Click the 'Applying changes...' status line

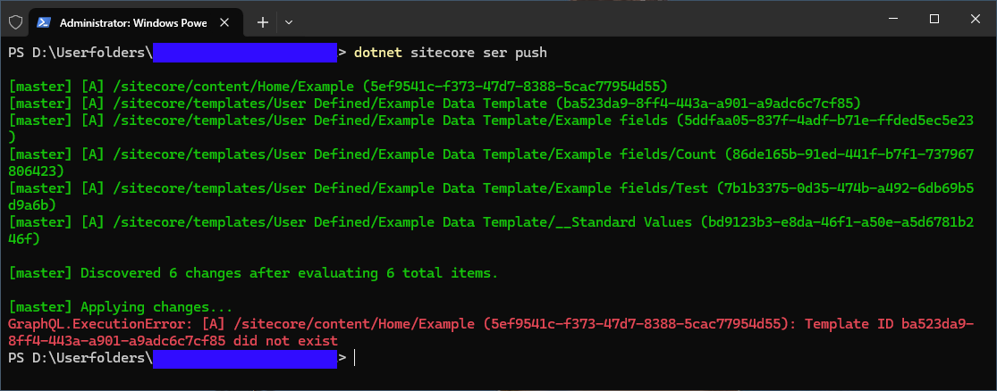pyautogui.click(x=115, y=307)
